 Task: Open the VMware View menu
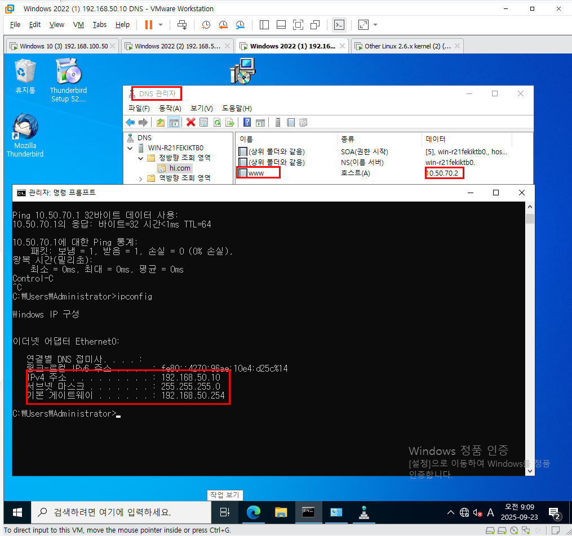[x=56, y=24]
